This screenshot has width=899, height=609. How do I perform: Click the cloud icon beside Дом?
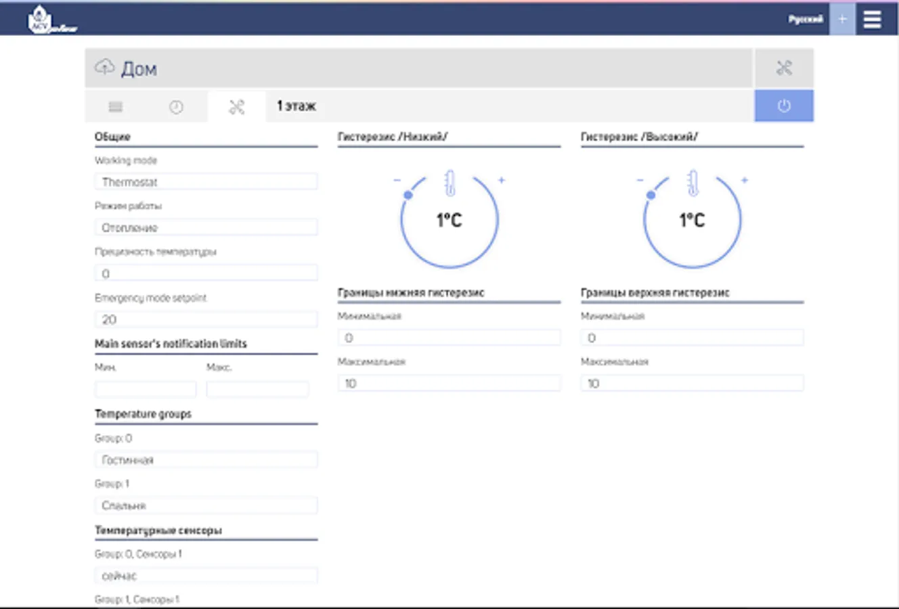[x=104, y=67]
